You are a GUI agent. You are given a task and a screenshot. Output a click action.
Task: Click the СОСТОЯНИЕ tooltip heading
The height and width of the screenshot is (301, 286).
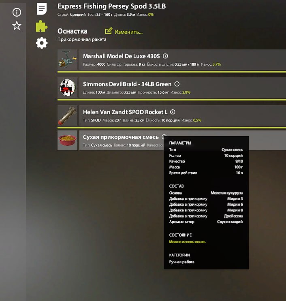coord(180,235)
